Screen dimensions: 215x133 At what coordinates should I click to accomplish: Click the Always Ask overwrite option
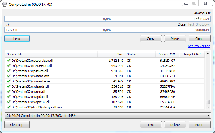tap(202, 13)
